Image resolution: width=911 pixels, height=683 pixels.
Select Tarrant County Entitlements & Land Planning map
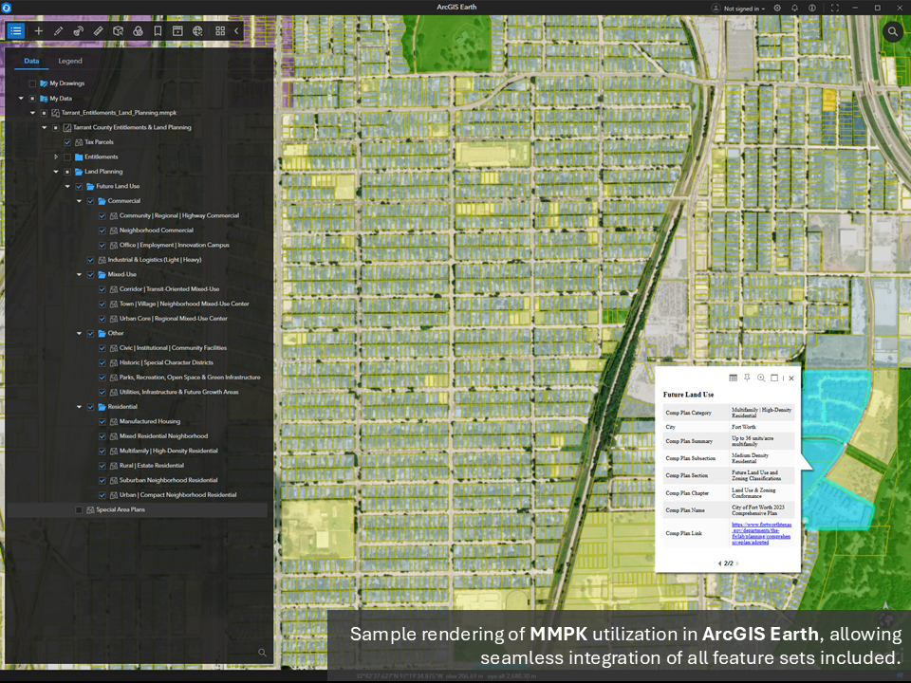pos(132,128)
